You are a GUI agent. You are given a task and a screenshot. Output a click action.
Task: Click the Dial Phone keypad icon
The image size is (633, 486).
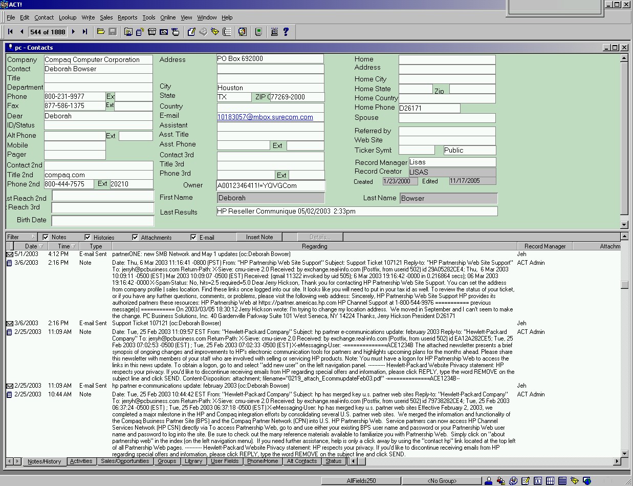coord(227,32)
